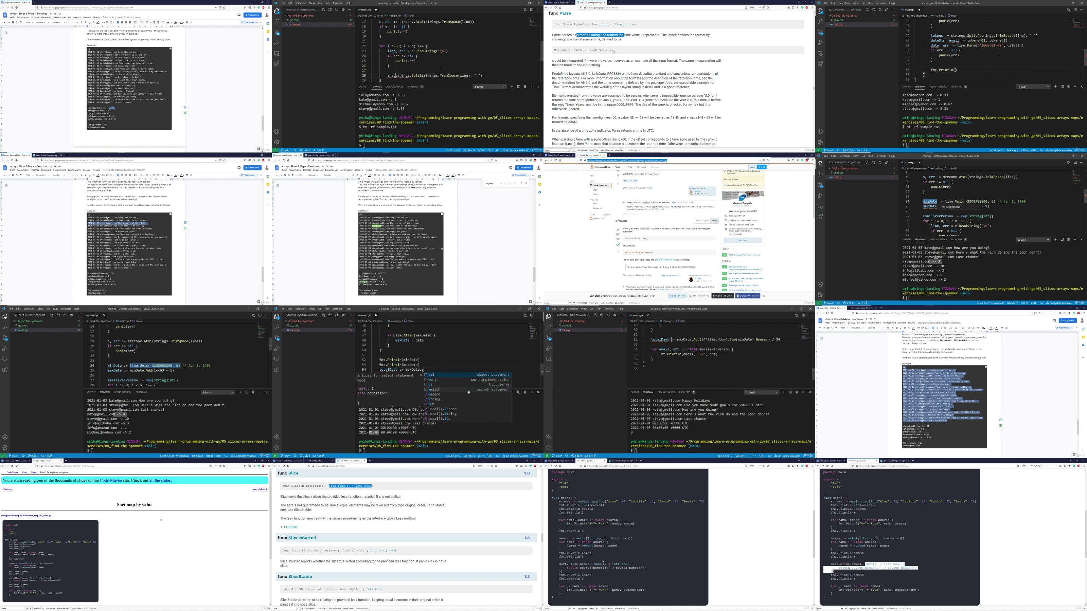Refresh Explorer in window with time.Unix text selected
1087x611 pixels.
click(65, 315)
